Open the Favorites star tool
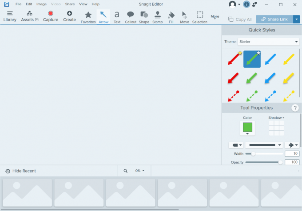 pos(88,17)
